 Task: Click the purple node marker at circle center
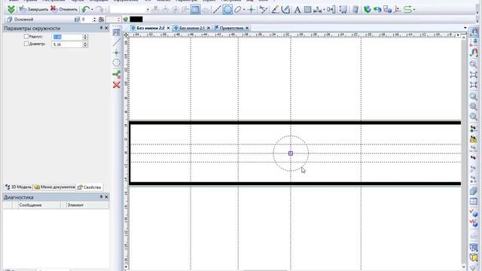(x=291, y=153)
